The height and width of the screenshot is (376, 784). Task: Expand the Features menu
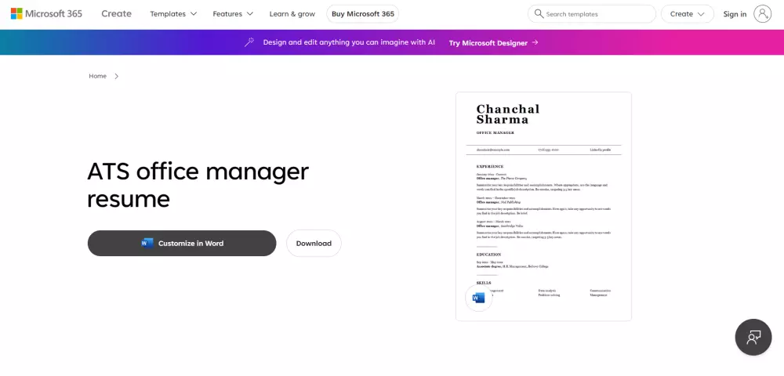(x=233, y=14)
